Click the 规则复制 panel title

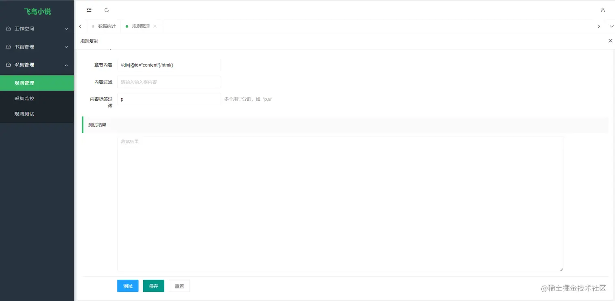(x=89, y=41)
